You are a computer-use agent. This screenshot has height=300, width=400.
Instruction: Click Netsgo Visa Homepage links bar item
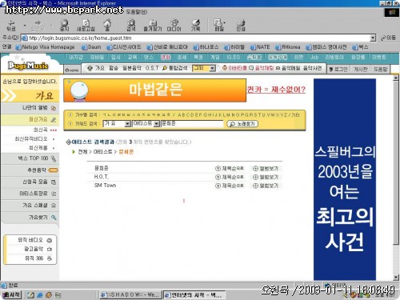(x=45, y=47)
